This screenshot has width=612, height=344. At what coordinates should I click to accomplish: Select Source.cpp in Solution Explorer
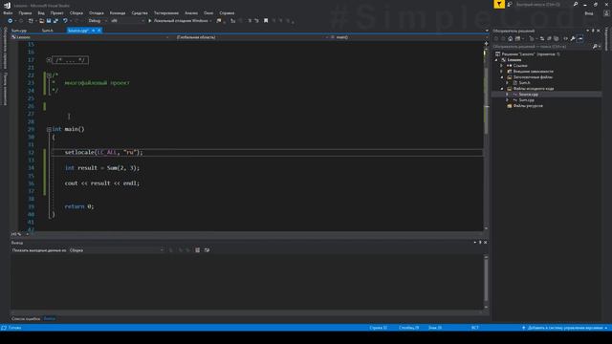tap(528, 95)
